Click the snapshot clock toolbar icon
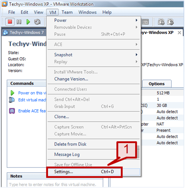Viewport: 185px width, 188px height. [x=161, y=22]
